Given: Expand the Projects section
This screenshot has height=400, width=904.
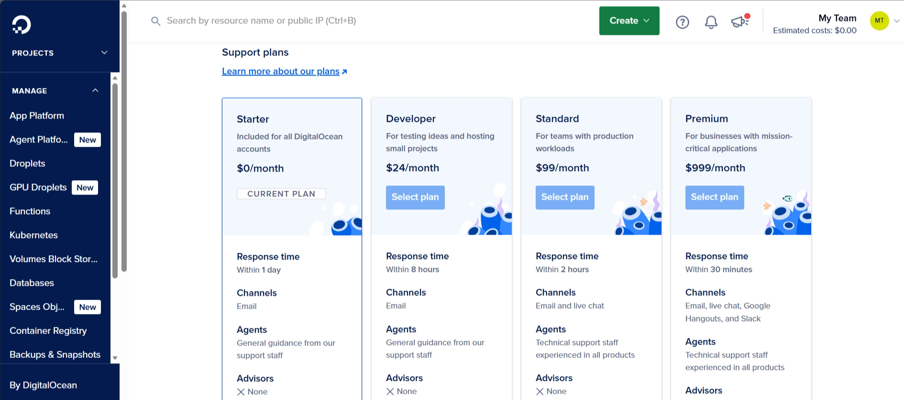Looking at the screenshot, I should pyautogui.click(x=60, y=53).
